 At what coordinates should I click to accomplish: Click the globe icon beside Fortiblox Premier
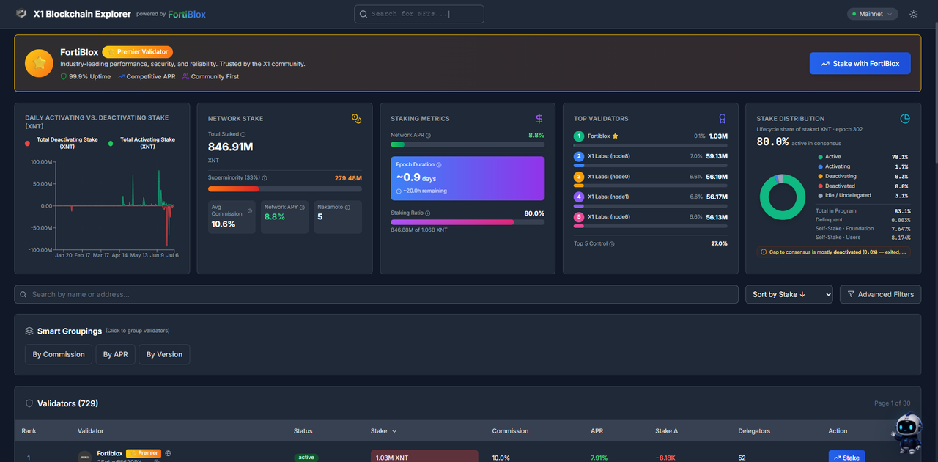click(169, 453)
